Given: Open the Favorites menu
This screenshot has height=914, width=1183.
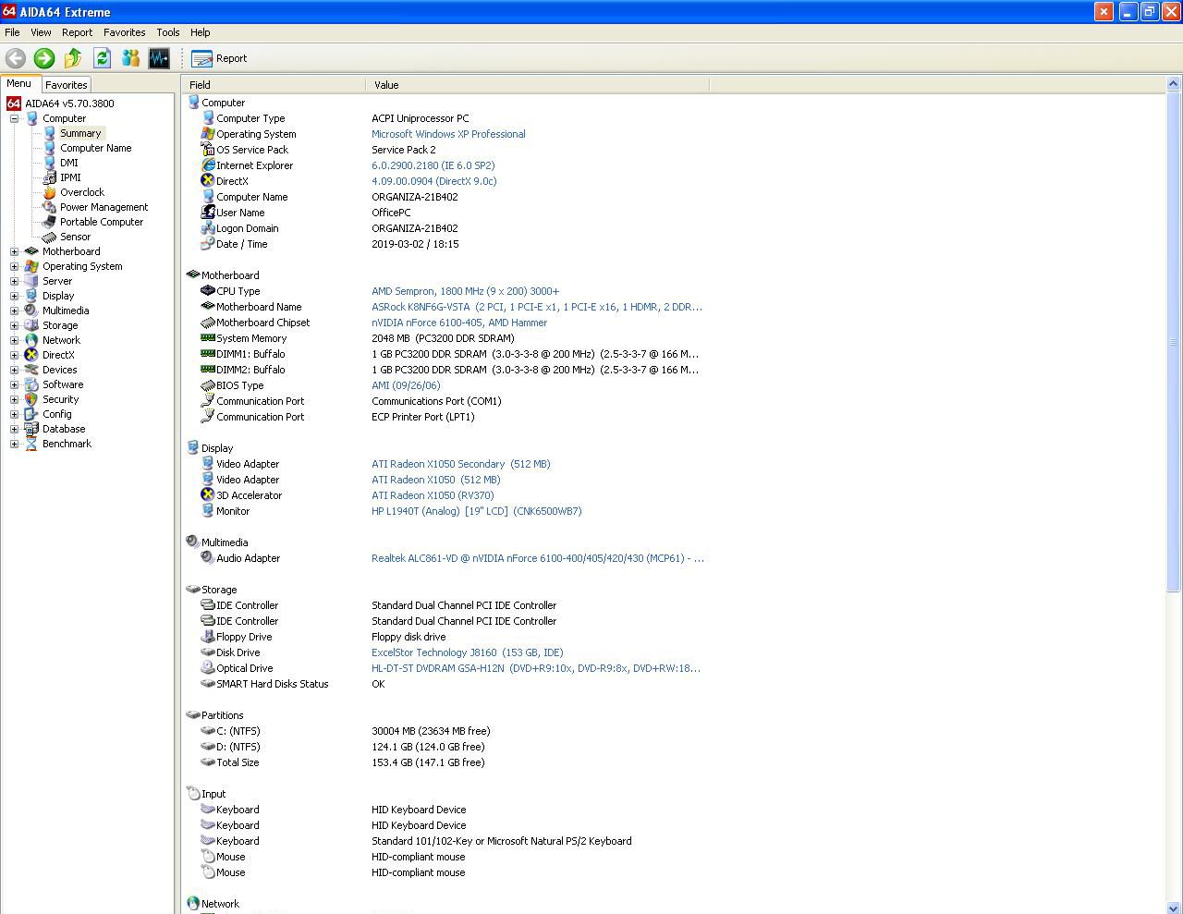Looking at the screenshot, I should click(x=124, y=32).
